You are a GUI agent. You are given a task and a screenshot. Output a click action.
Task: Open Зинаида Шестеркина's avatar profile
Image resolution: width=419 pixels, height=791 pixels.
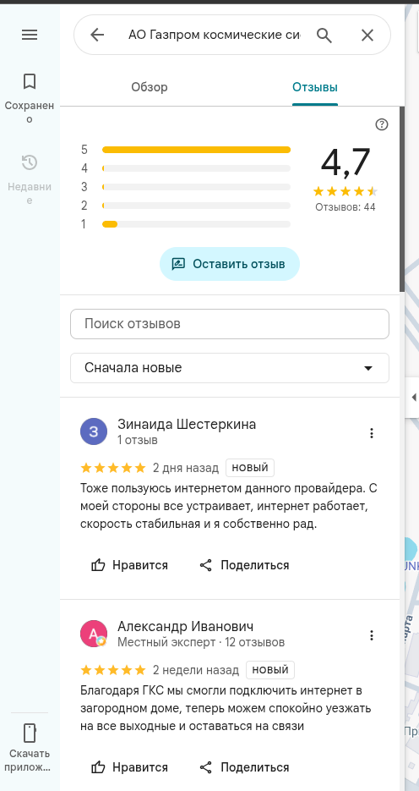coord(94,431)
